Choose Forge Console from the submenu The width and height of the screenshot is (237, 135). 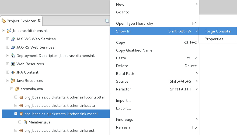(x=217, y=31)
